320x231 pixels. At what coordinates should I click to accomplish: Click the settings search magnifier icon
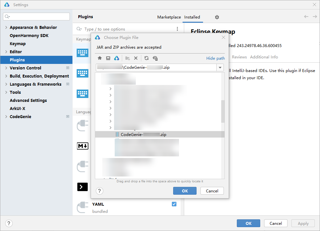7,17
